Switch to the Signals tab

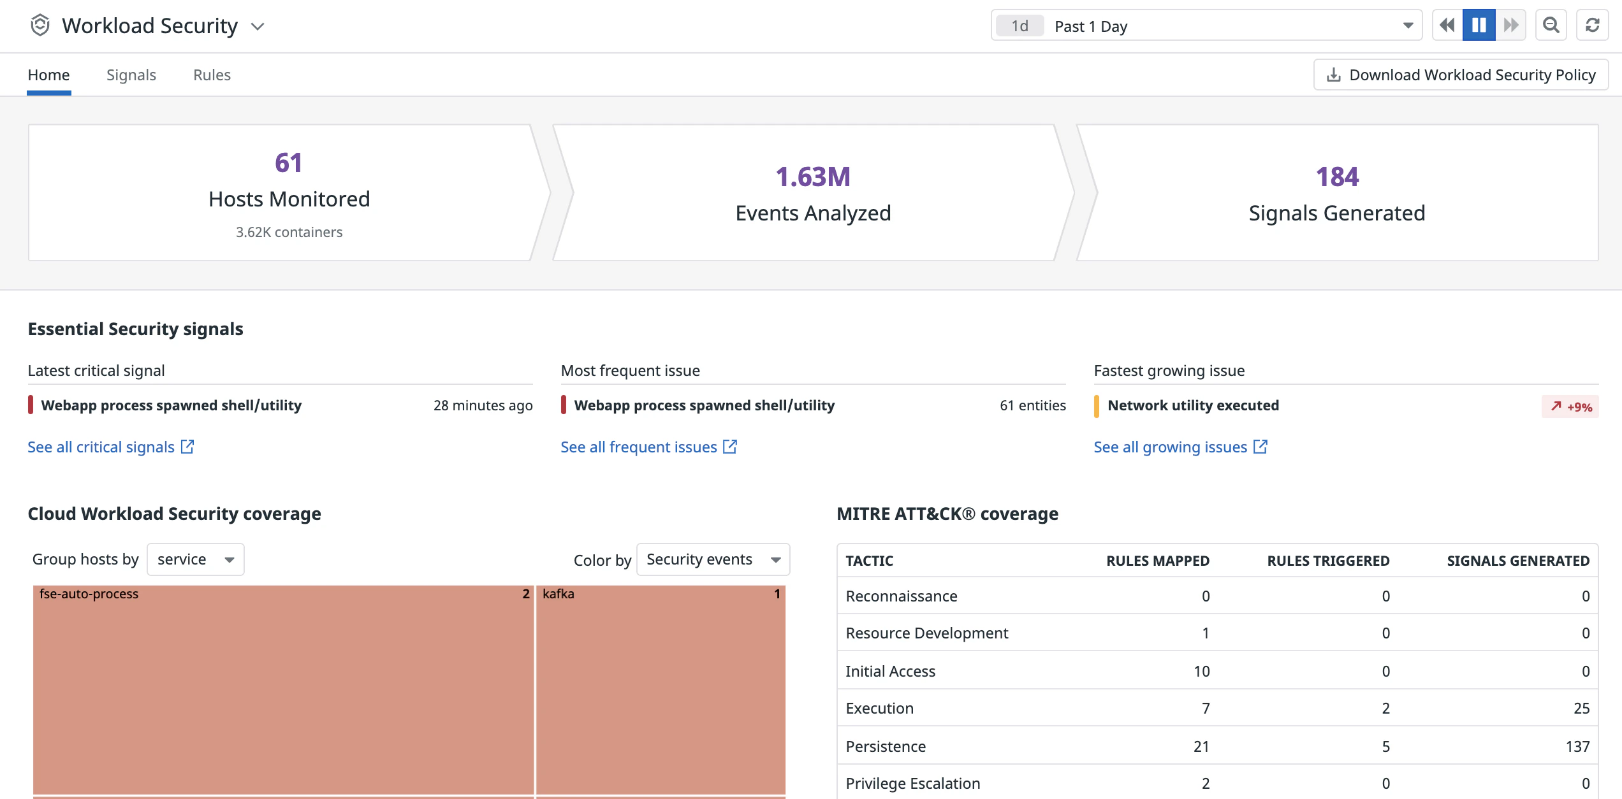point(131,75)
